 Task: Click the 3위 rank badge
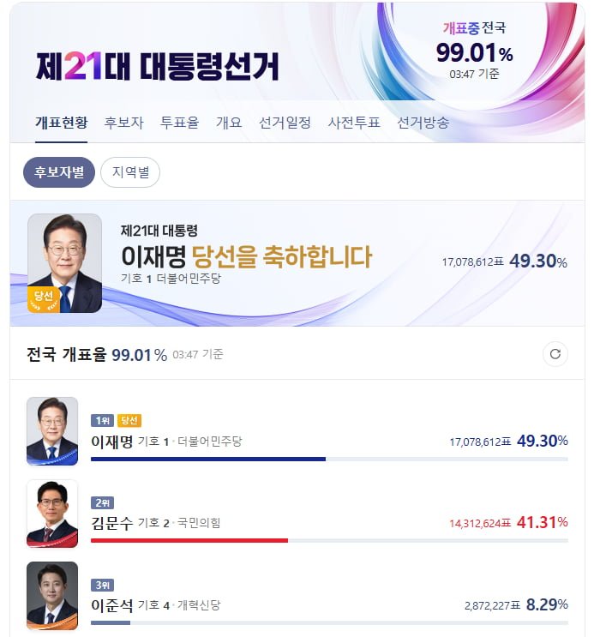(102, 585)
